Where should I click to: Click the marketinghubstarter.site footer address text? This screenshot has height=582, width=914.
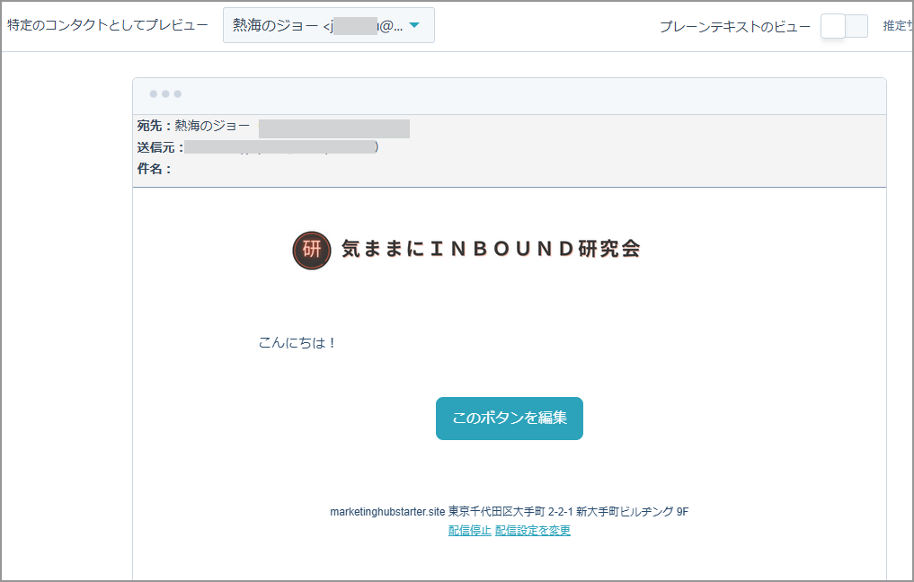[509, 512]
